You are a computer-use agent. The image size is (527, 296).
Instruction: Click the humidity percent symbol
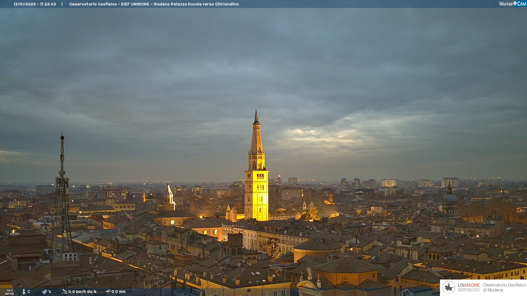tap(50, 292)
